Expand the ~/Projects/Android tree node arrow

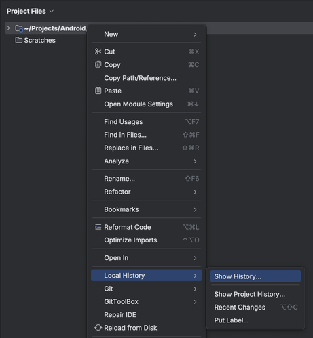8,28
